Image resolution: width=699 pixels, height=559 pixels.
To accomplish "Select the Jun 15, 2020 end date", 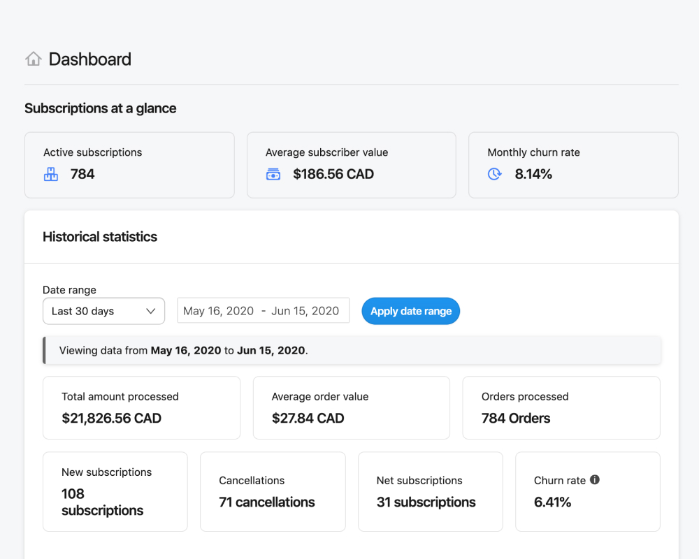I will 305,312.
